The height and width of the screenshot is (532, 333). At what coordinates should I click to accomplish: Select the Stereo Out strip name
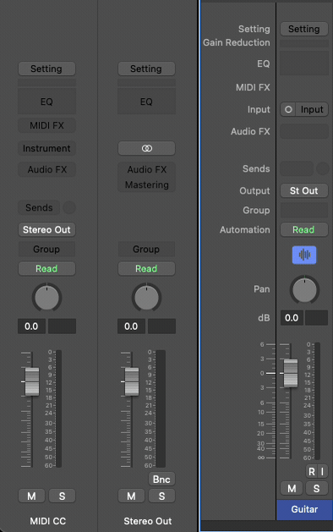pos(148,521)
